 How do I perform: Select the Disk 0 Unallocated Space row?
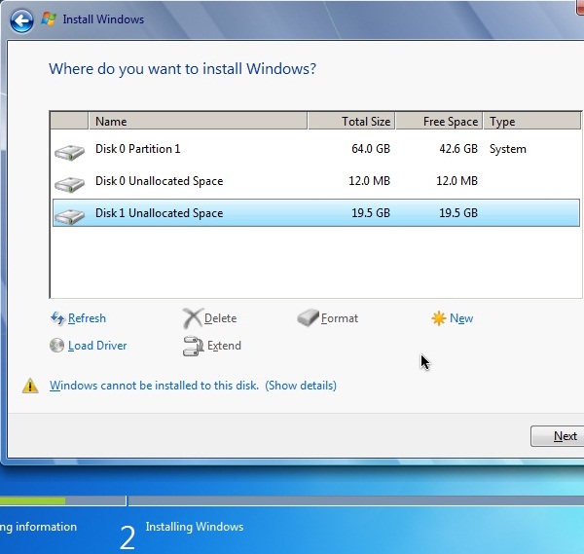pos(316,181)
